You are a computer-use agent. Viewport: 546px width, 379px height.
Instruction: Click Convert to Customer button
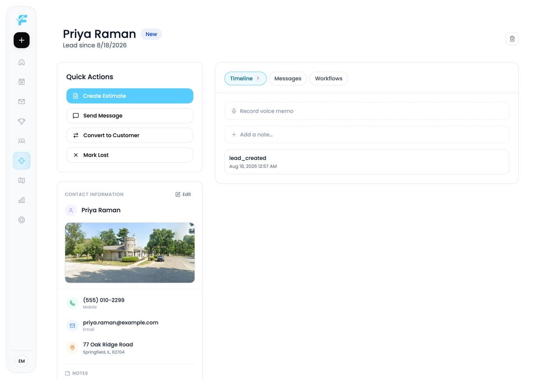[130, 135]
